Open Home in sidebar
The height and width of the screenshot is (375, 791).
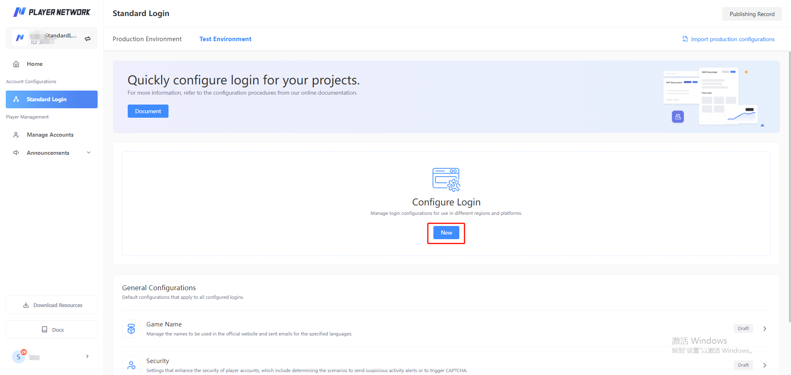point(51,64)
